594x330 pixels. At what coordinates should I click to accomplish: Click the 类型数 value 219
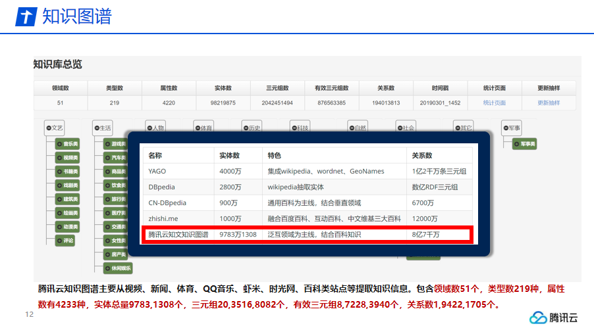click(115, 103)
